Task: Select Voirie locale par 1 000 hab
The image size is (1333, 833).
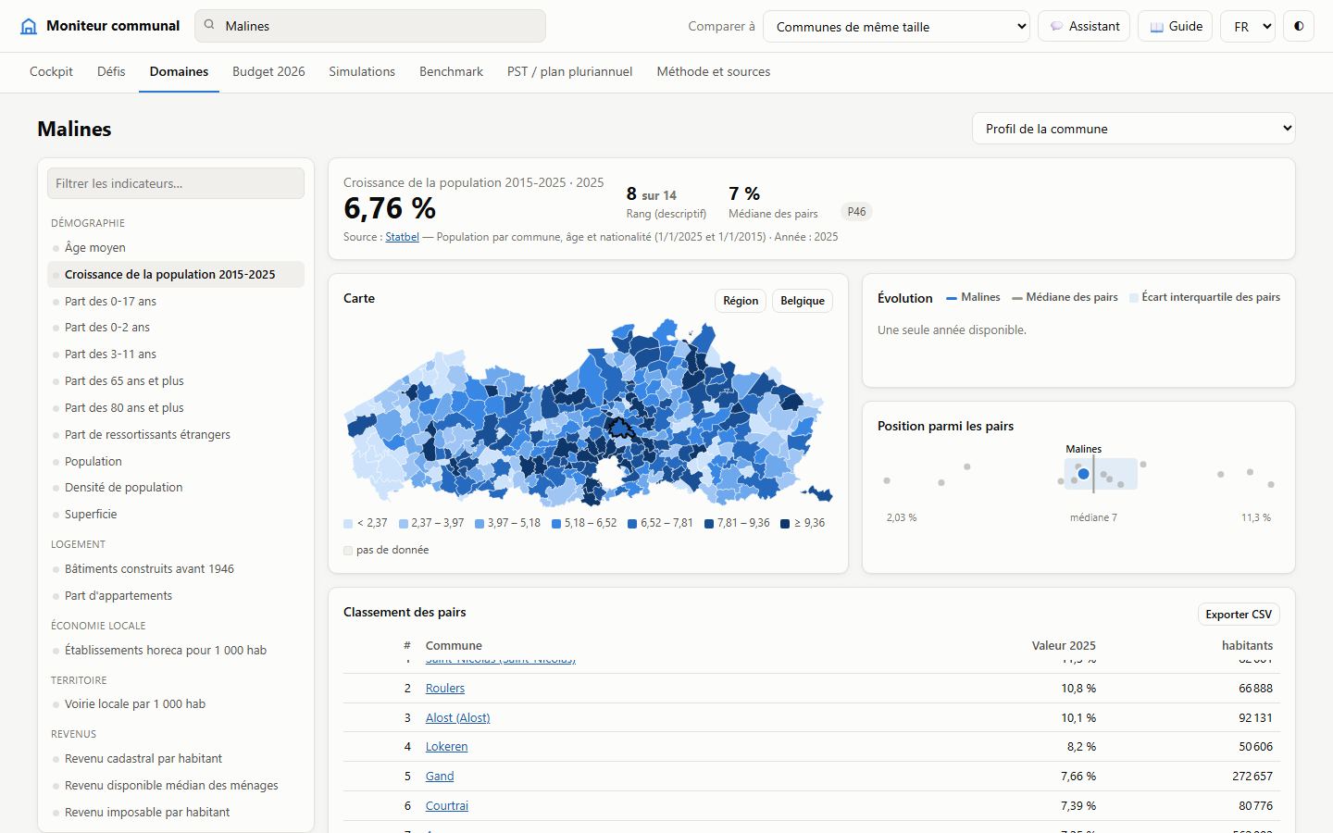Action: point(176,703)
